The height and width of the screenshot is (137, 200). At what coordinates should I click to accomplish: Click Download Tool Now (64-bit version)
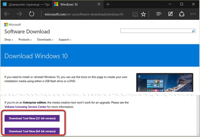coord(32,131)
